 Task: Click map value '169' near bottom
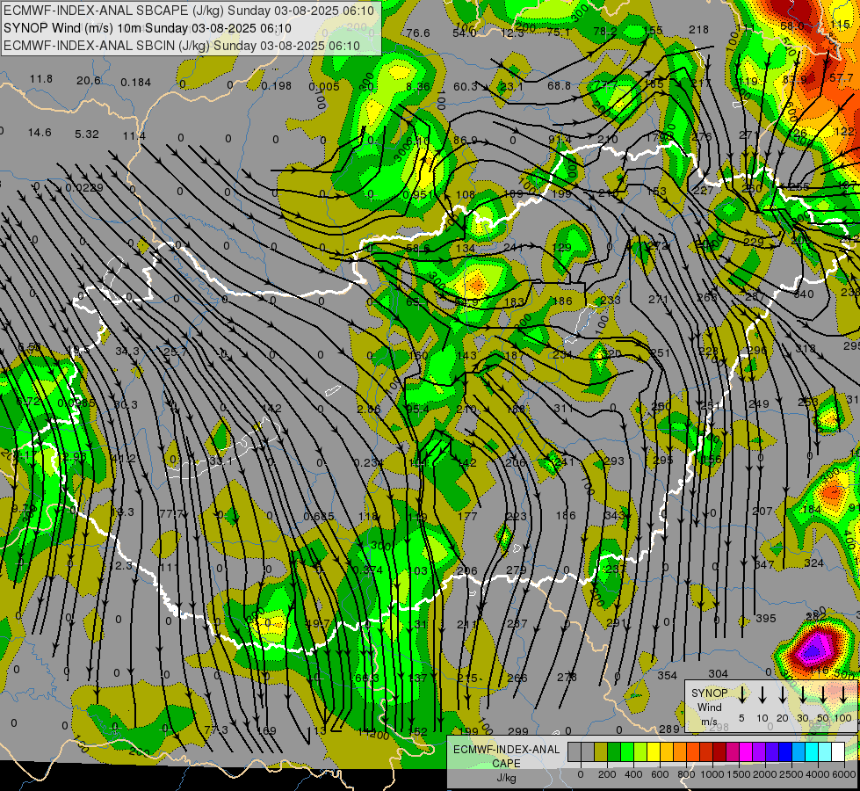tap(266, 730)
